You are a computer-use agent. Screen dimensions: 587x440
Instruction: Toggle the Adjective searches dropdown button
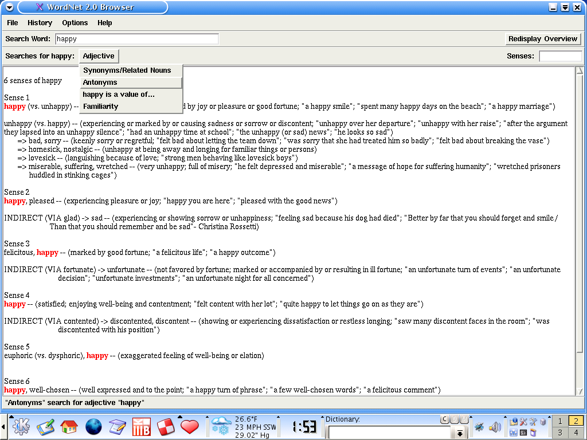point(99,56)
